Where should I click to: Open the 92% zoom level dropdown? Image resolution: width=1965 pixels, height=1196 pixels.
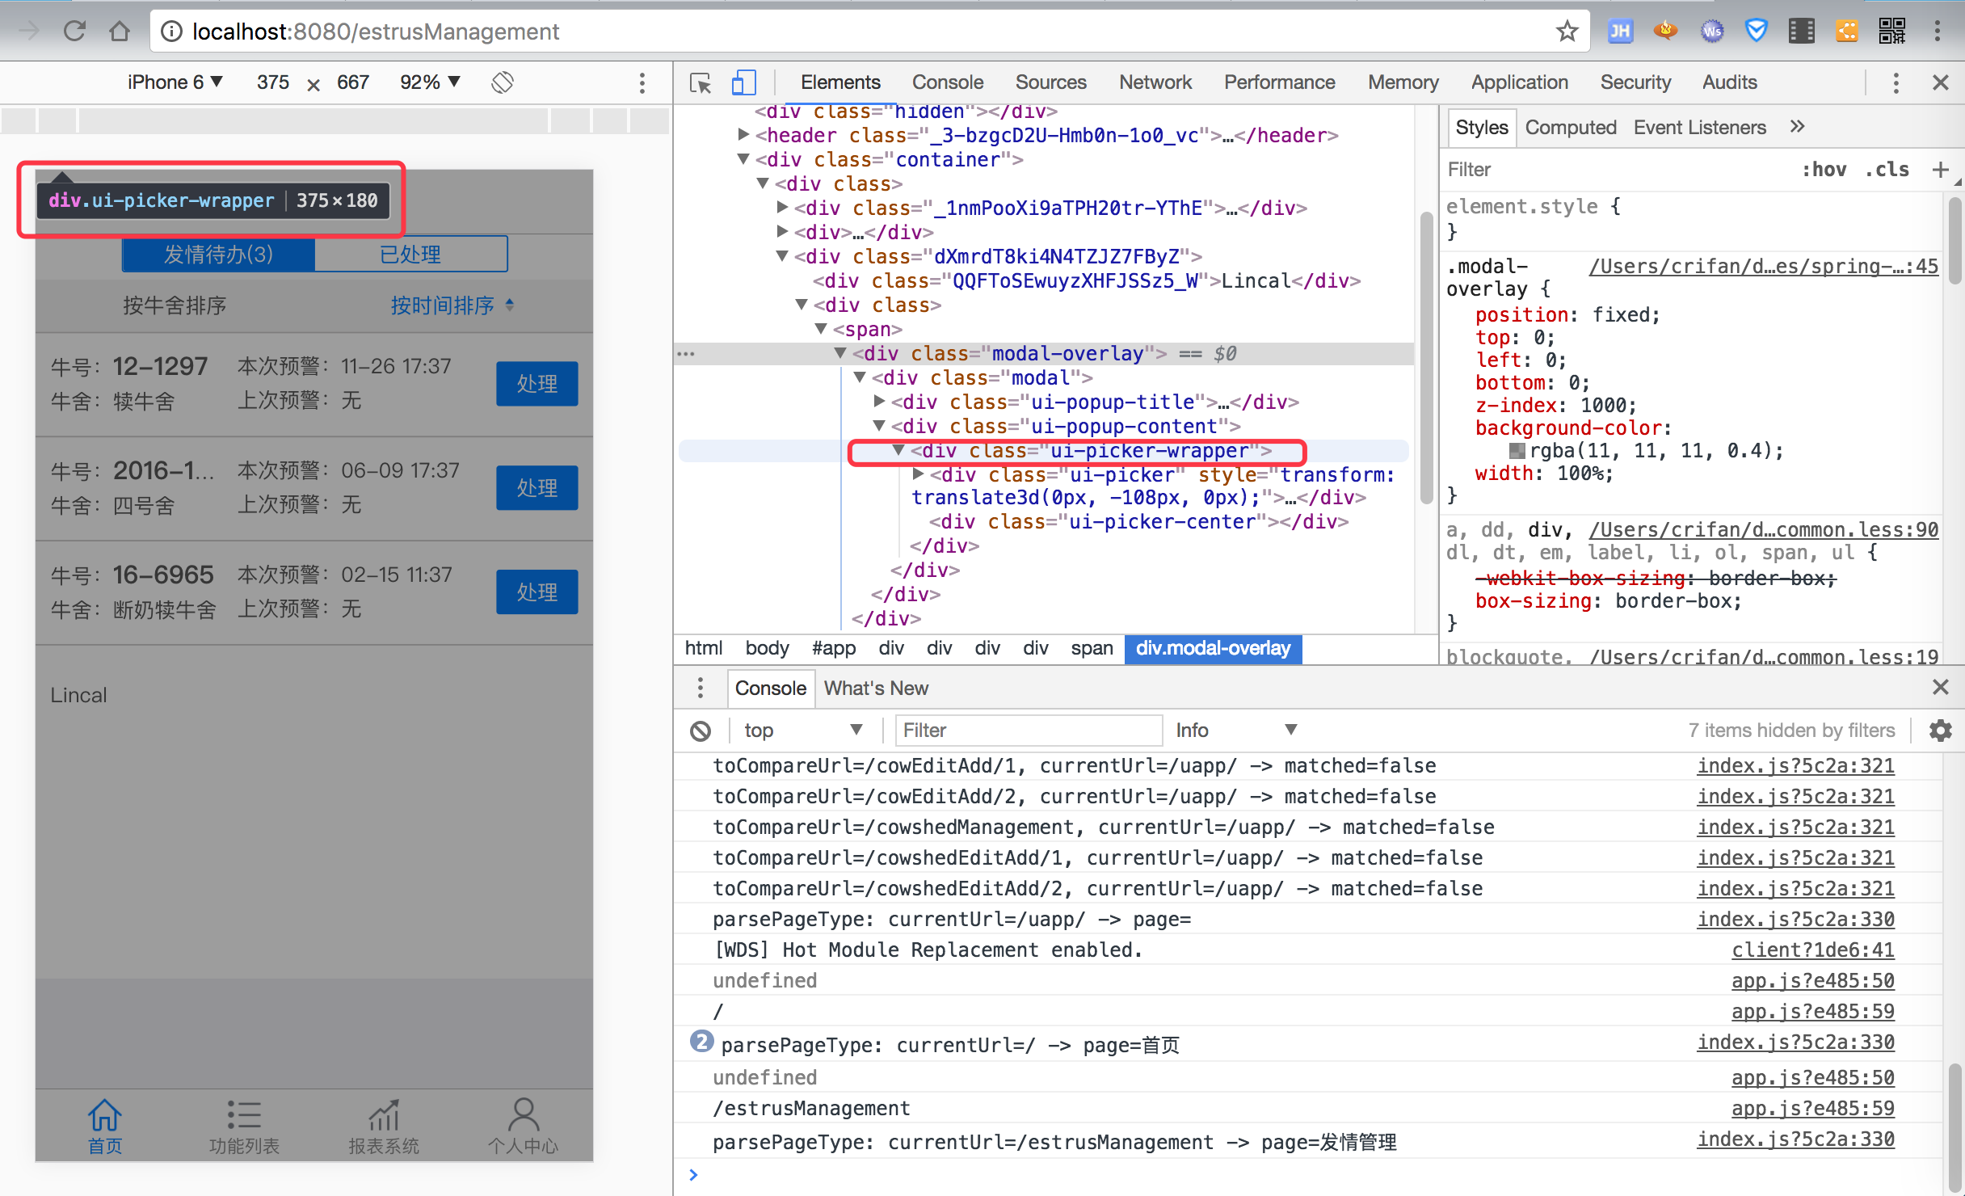(x=430, y=82)
